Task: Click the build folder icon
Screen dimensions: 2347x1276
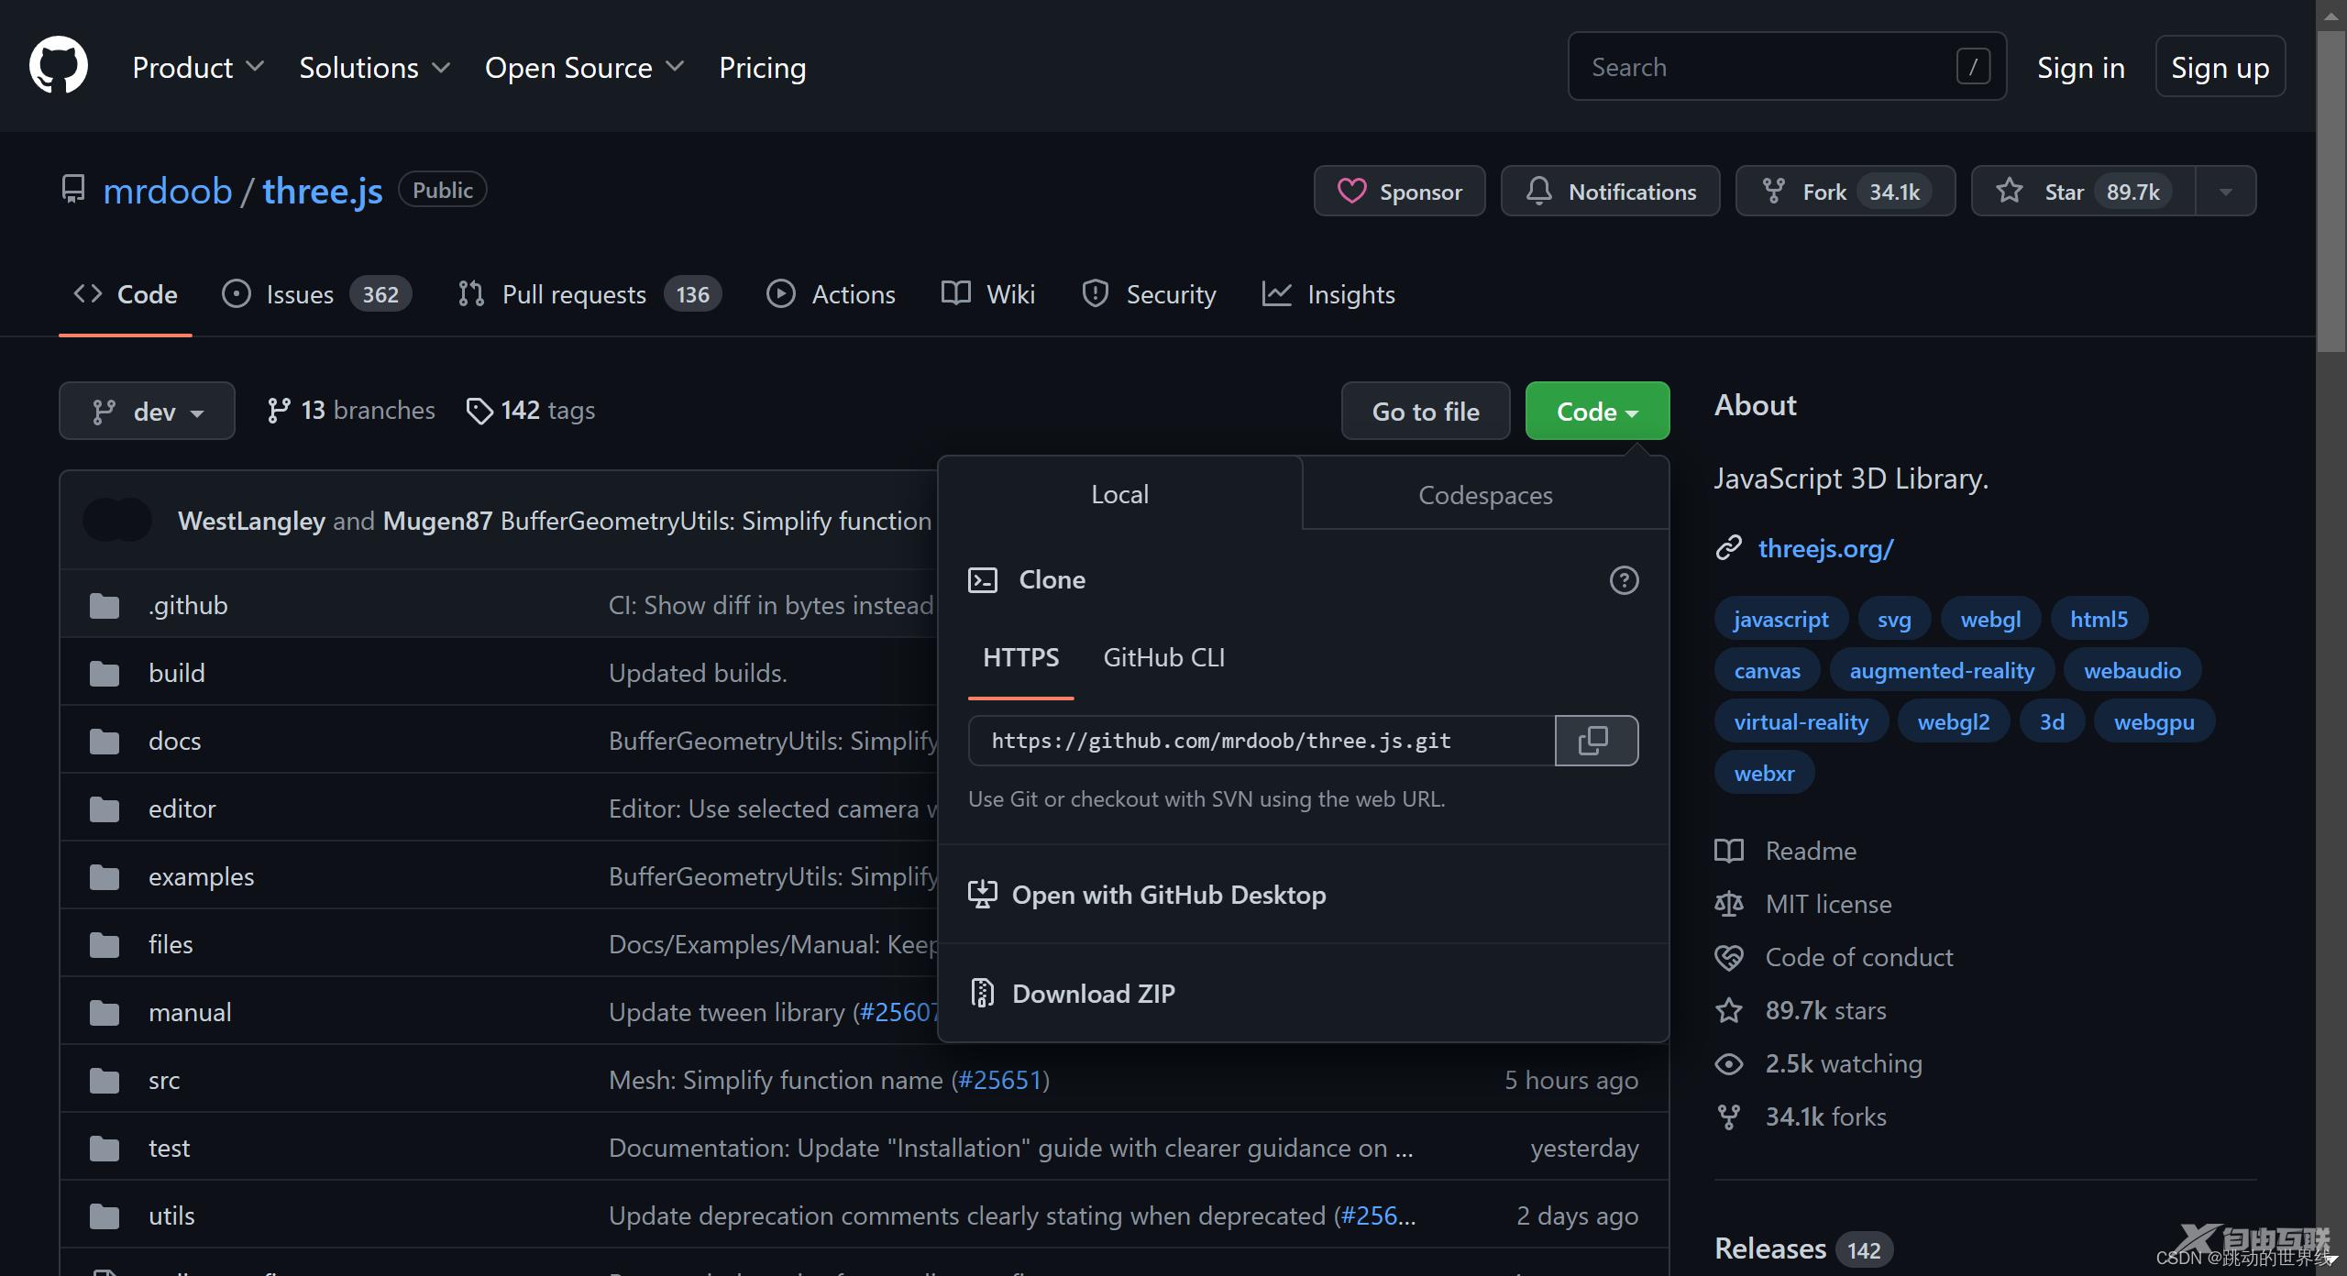Action: click(x=105, y=674)
